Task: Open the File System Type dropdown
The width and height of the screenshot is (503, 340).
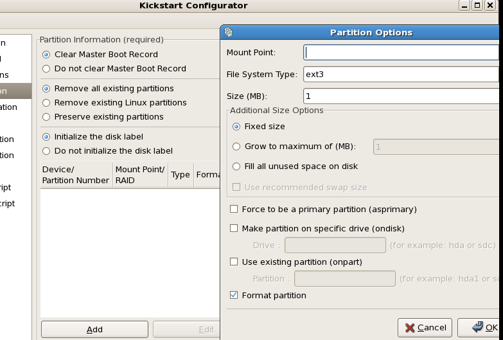Action: click(x=402, y=75)
